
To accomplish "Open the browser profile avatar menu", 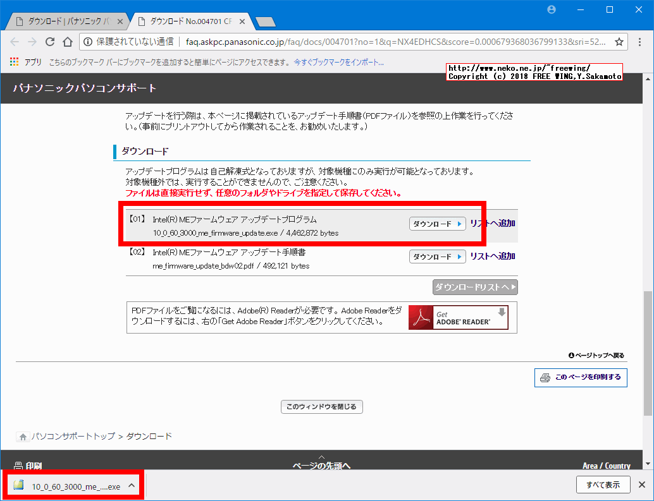I will (551, 9).
